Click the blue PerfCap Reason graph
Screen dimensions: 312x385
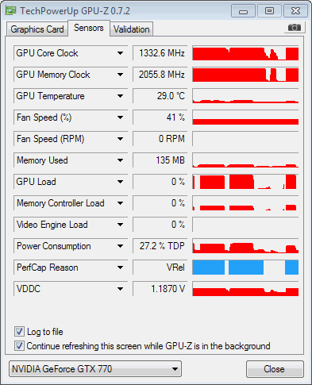pos(245,268)
